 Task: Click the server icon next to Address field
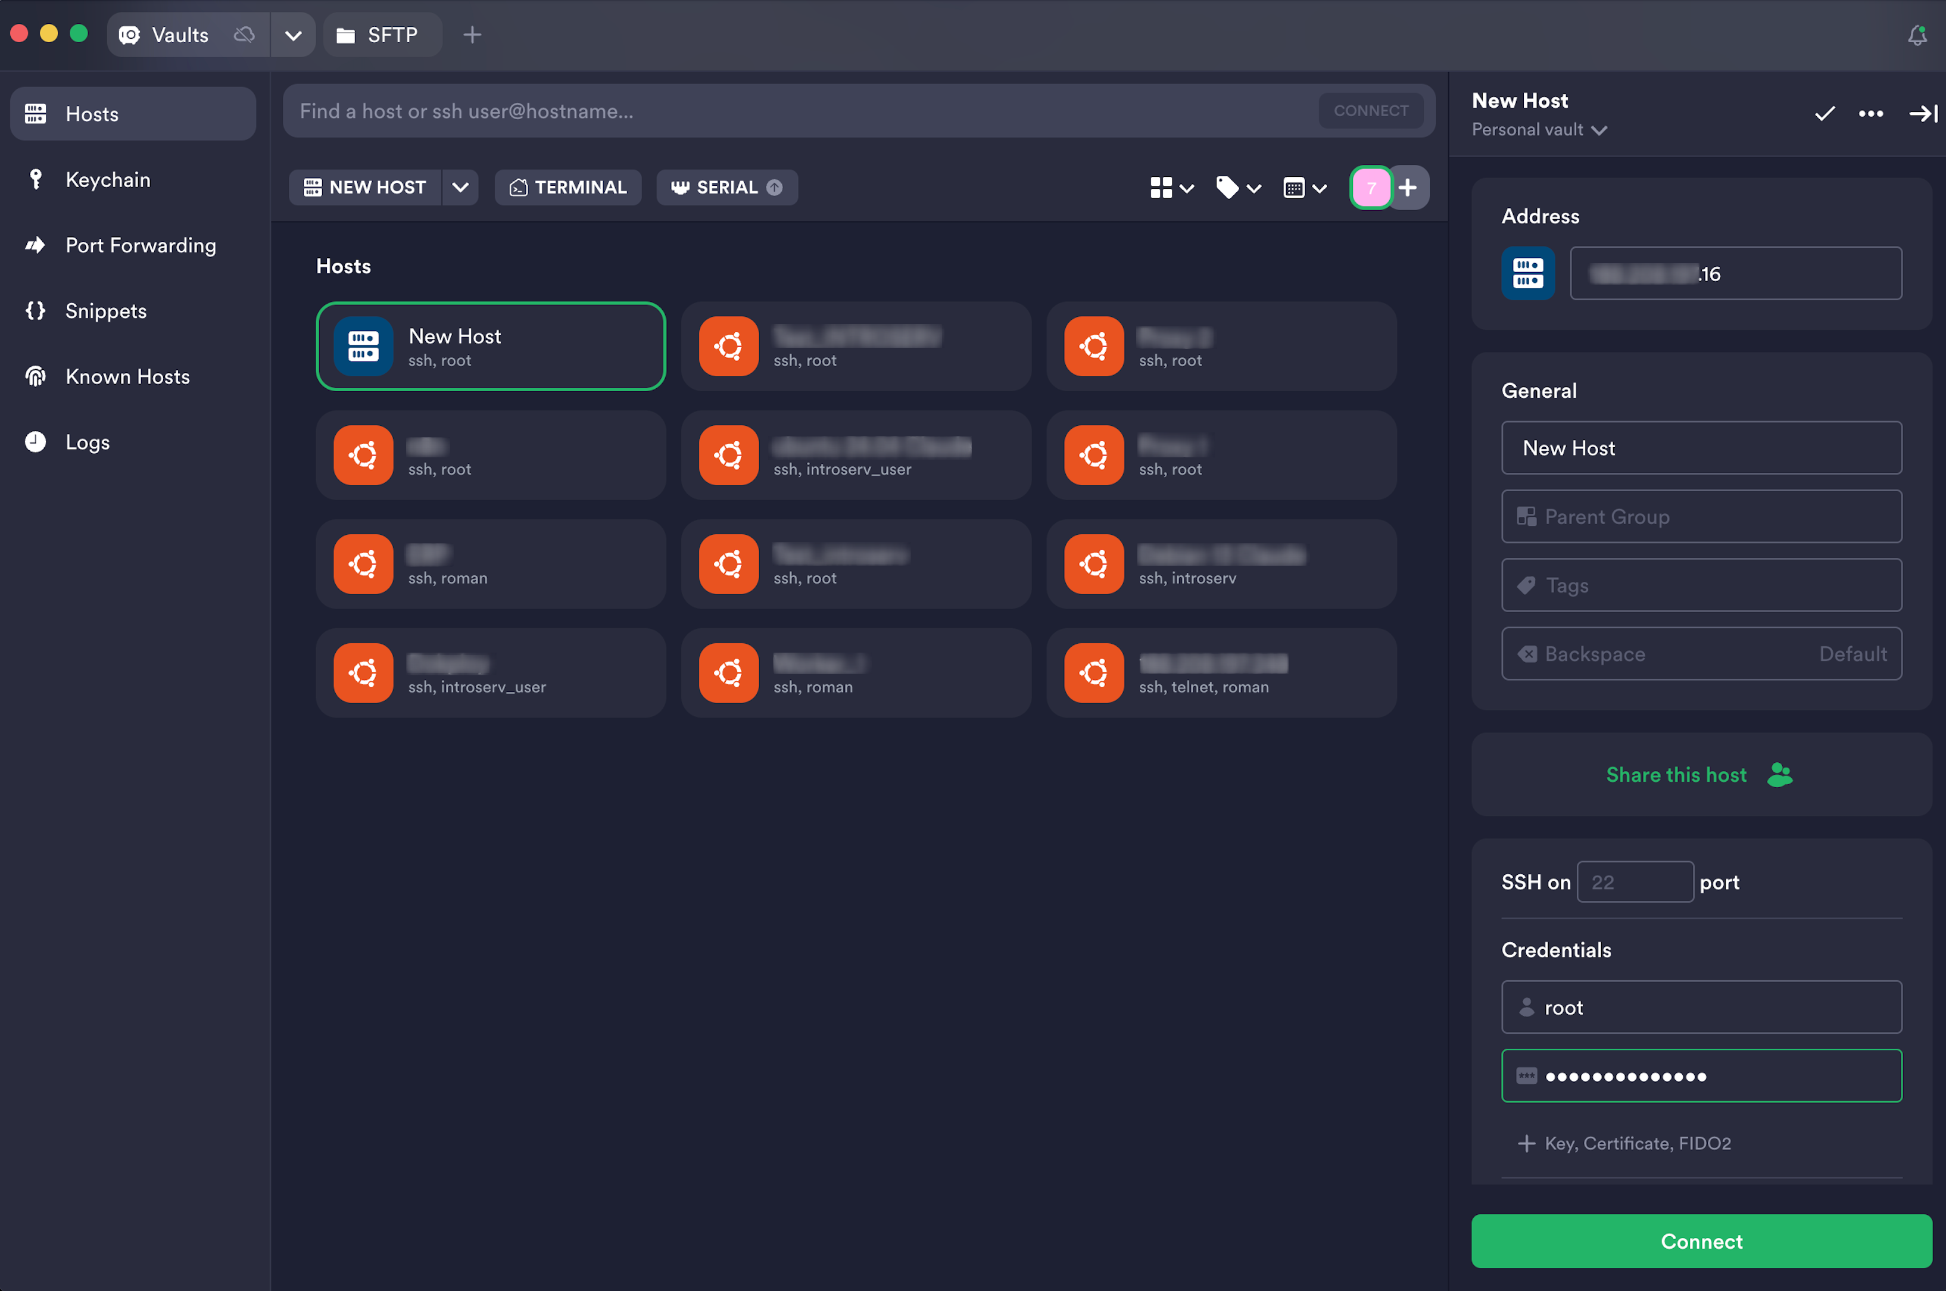[x=1528, y=273]
